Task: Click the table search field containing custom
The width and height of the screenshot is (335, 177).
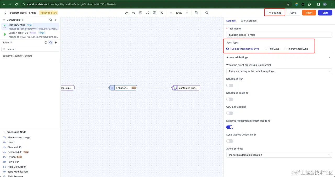Action: (30, 49)
